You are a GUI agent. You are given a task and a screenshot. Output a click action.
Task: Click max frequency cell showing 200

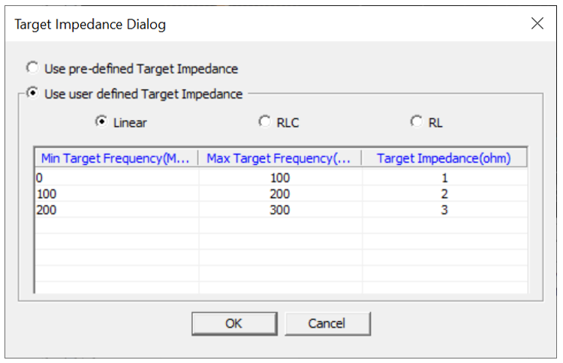[279, 194]
